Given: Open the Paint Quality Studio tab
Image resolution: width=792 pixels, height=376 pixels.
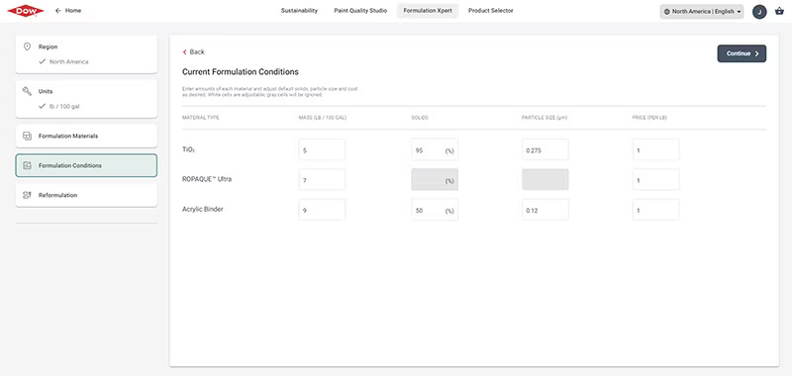Looking at the screenshot, I should click(x=360, y=11).
